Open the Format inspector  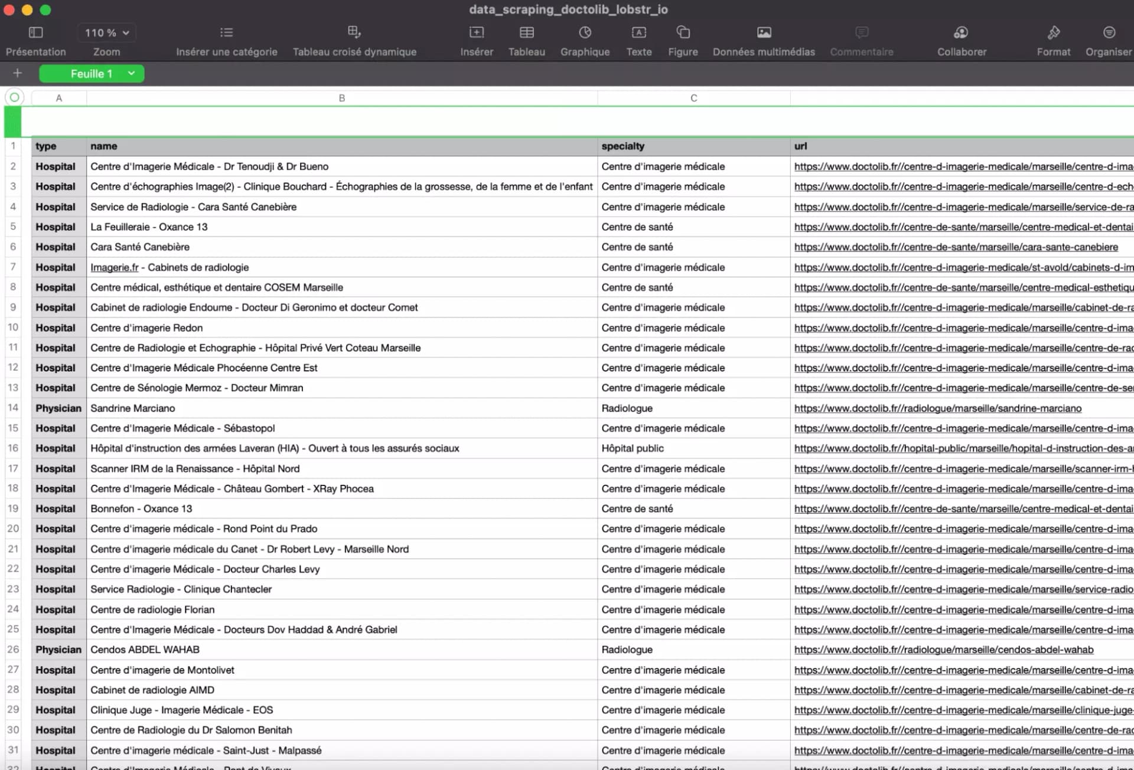pyautogui.click(x=1054, y=39)
